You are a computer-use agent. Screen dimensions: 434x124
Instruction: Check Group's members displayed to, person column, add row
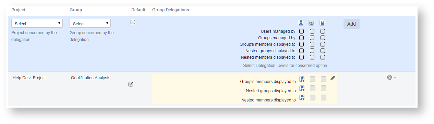point(302,44)
